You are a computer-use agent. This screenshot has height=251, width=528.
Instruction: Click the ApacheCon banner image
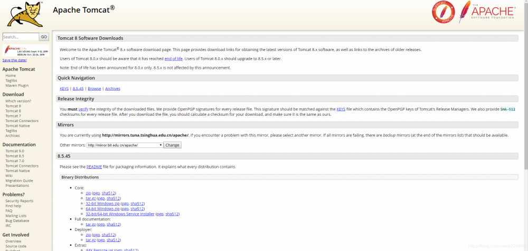25,51
